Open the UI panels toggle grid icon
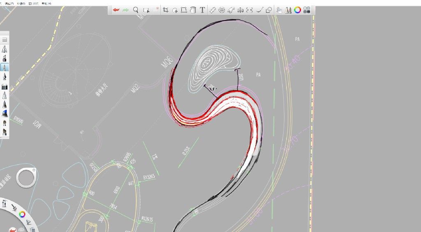 tap(307, 10)
